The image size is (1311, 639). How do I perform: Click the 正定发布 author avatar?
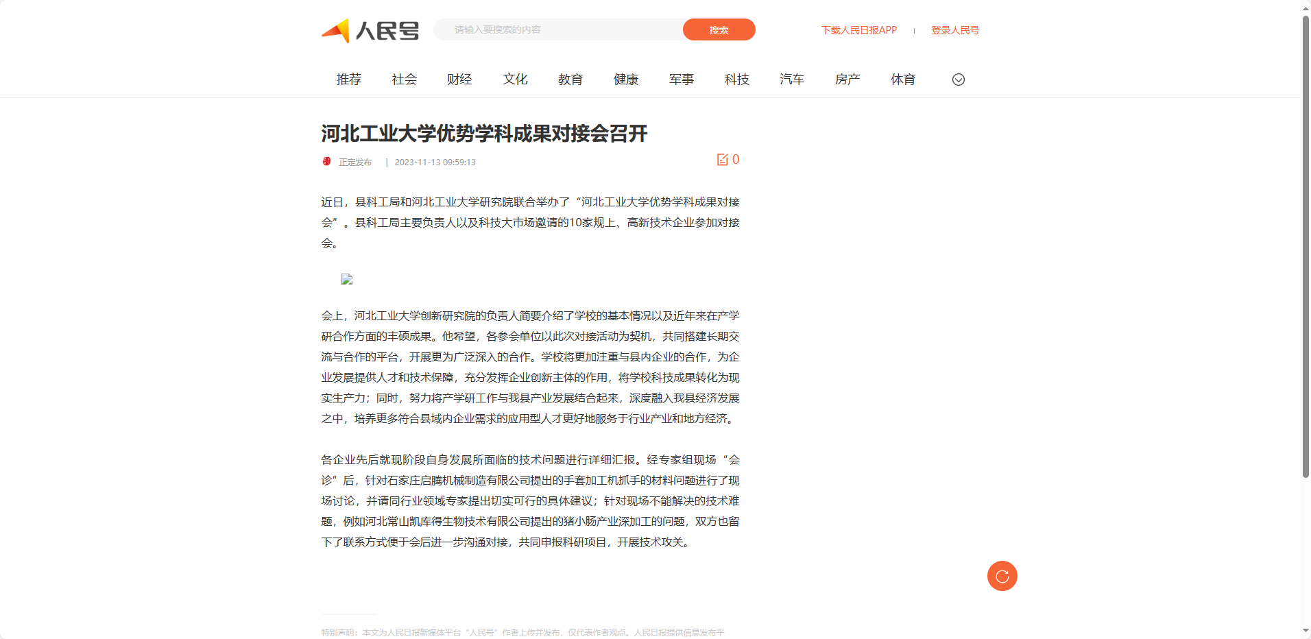327,162
